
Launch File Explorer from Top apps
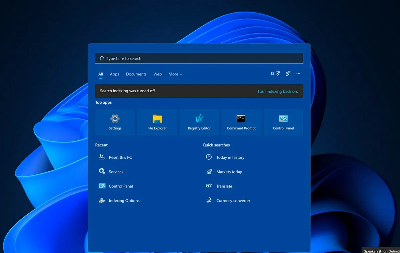[x=157, y=122]
